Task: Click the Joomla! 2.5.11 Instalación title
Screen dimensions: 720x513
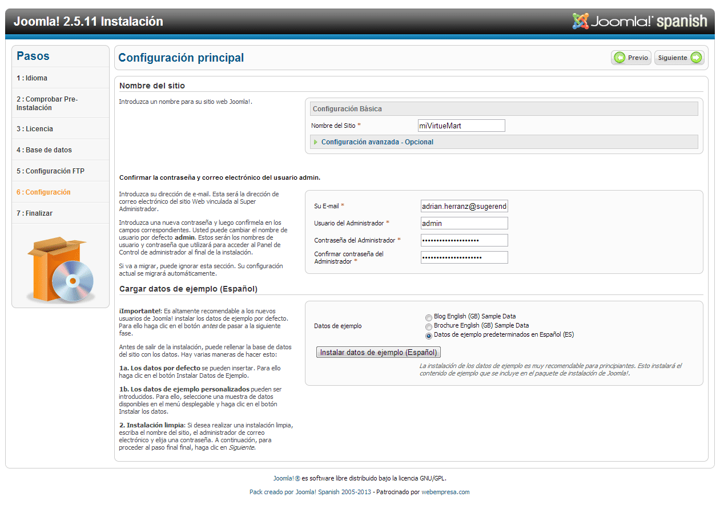Action: [x=89, y=22]
